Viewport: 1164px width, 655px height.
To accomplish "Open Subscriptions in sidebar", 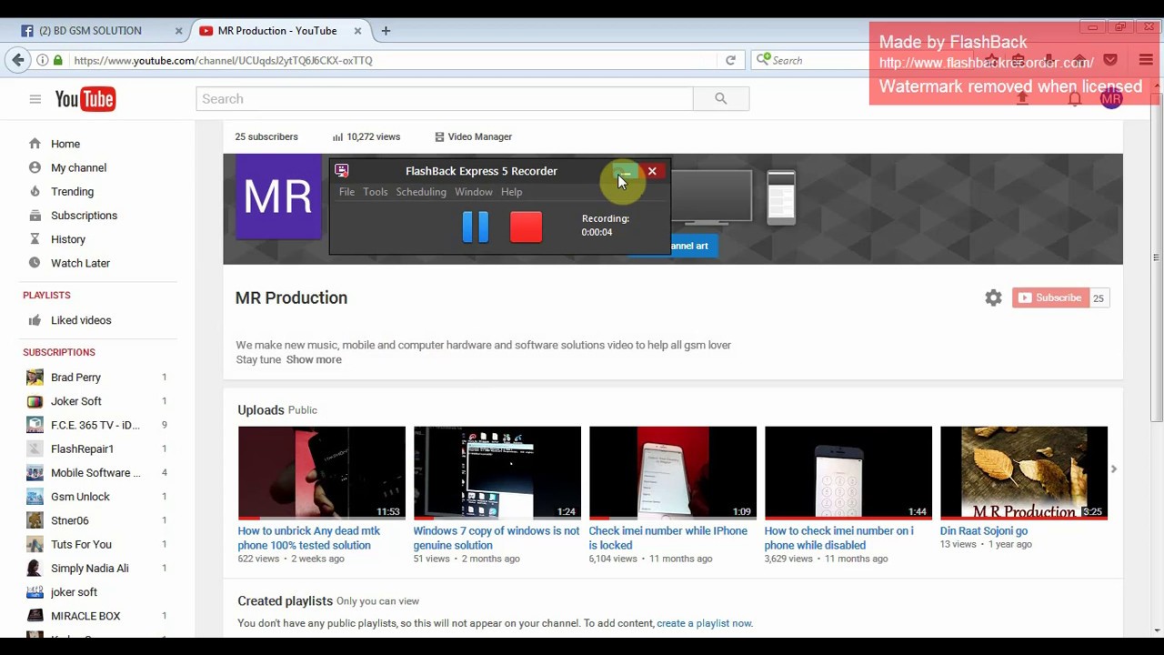I will [x=84, y=216].
